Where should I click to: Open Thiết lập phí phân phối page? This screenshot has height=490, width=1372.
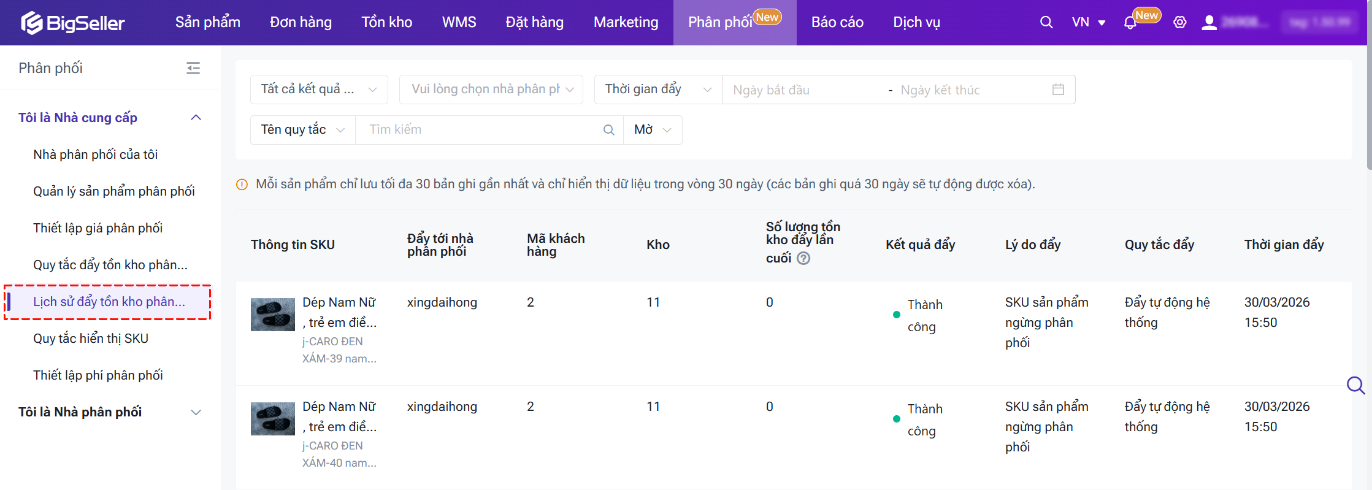(98, 375)
